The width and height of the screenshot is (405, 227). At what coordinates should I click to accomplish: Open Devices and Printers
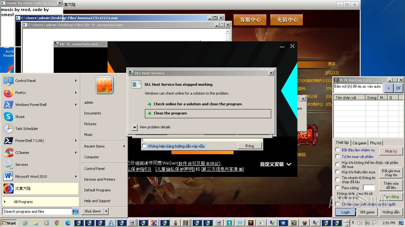[x=100, y=179]
